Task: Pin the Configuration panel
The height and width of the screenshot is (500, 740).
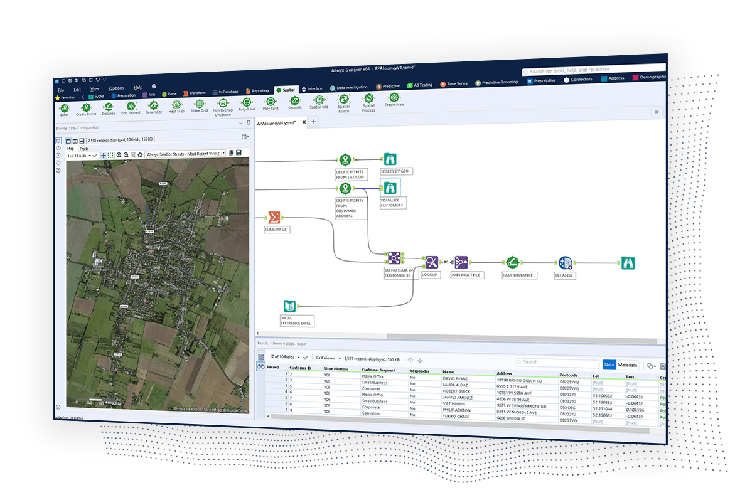Action: pyautogui.click(x=249, y=122)
